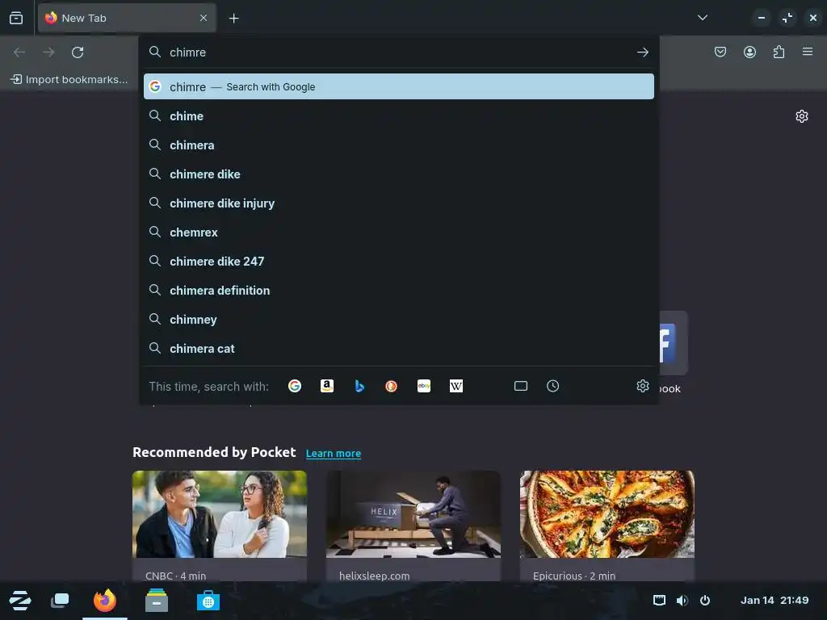Viewport: 827px width, 620px height.
Task: Open a new tab with plus button
Action: 233,19
